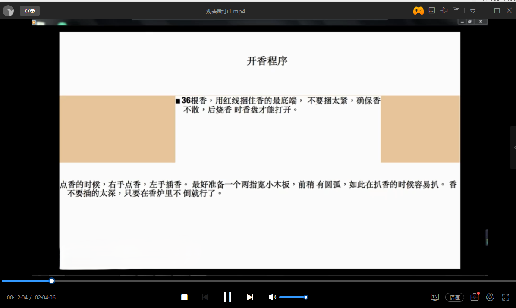The width and height of the screenshot is (516, 308).
Task: Open the main menu triangle dropdown
Action: tap(473, 10)
